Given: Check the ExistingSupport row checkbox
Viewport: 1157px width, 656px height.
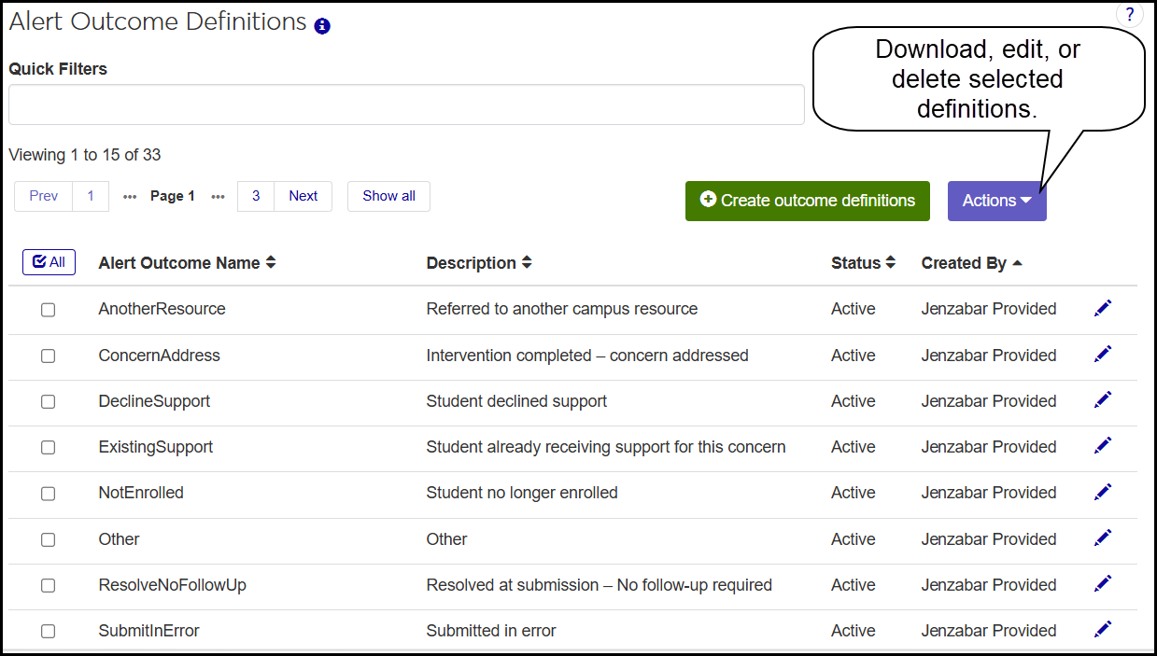Looking at the screenshot, I should click(48, 448).
